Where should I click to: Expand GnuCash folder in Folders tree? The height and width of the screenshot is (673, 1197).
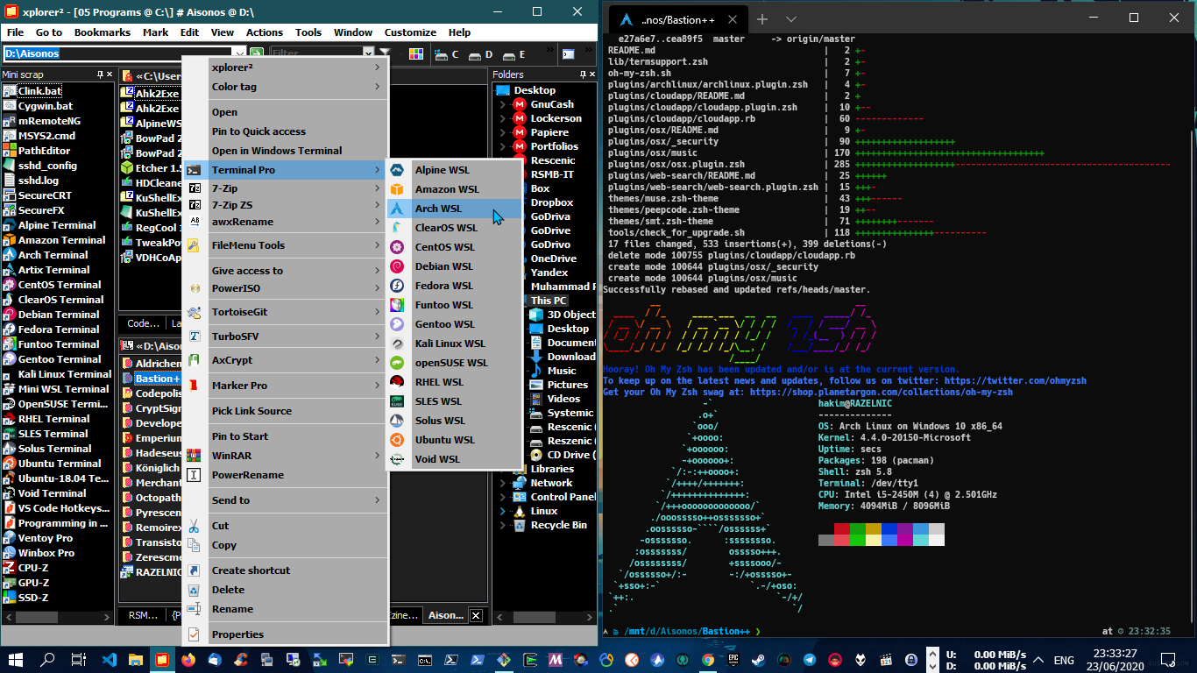pyautogui.click(x=503, y=104)
